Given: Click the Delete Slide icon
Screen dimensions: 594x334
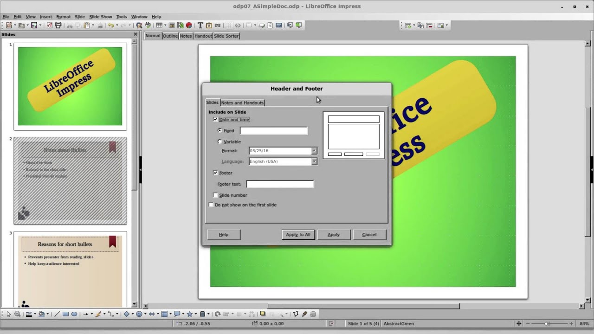Looking at the screenshot, I should point(429,26).
